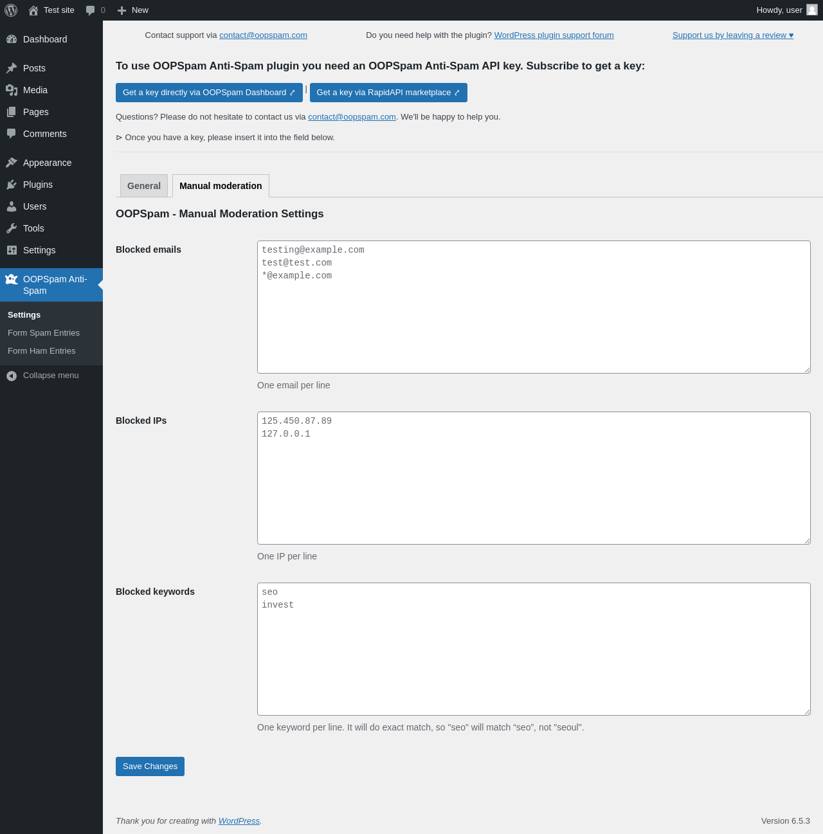Viewport: 823px width, 834px height.
Task: Click the plus icon next to New
Action: point(122,10)
